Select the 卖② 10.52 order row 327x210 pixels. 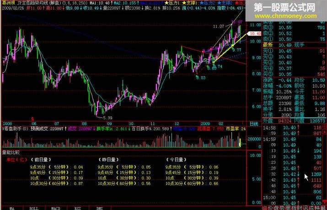294,33
